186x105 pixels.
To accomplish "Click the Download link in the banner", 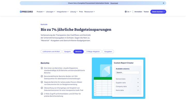I will click(114, 3).
